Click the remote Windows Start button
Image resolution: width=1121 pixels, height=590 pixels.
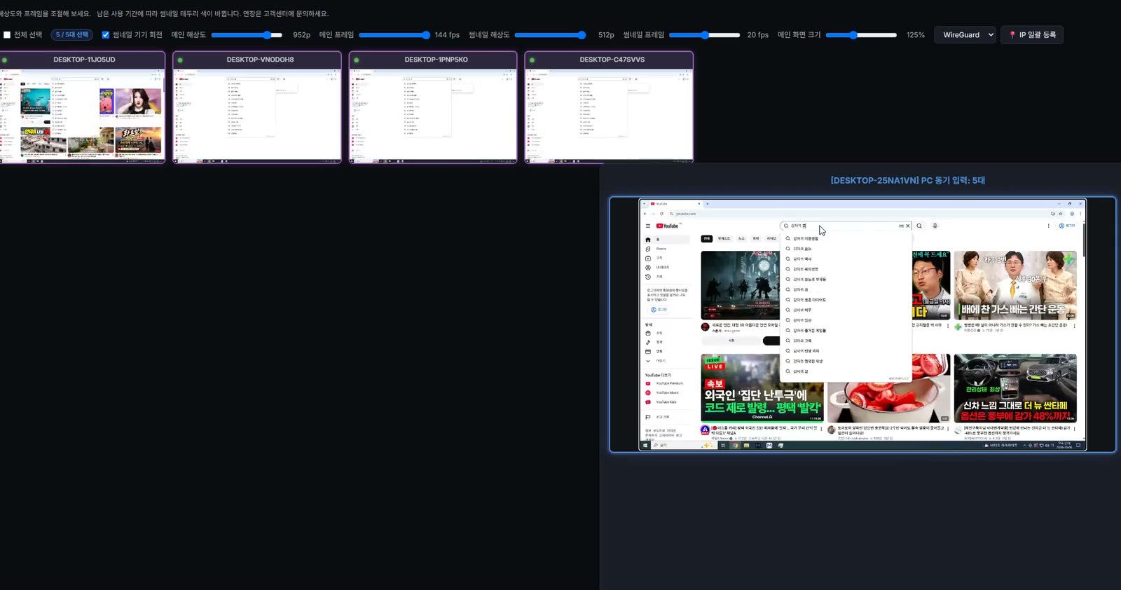point(645,445)
